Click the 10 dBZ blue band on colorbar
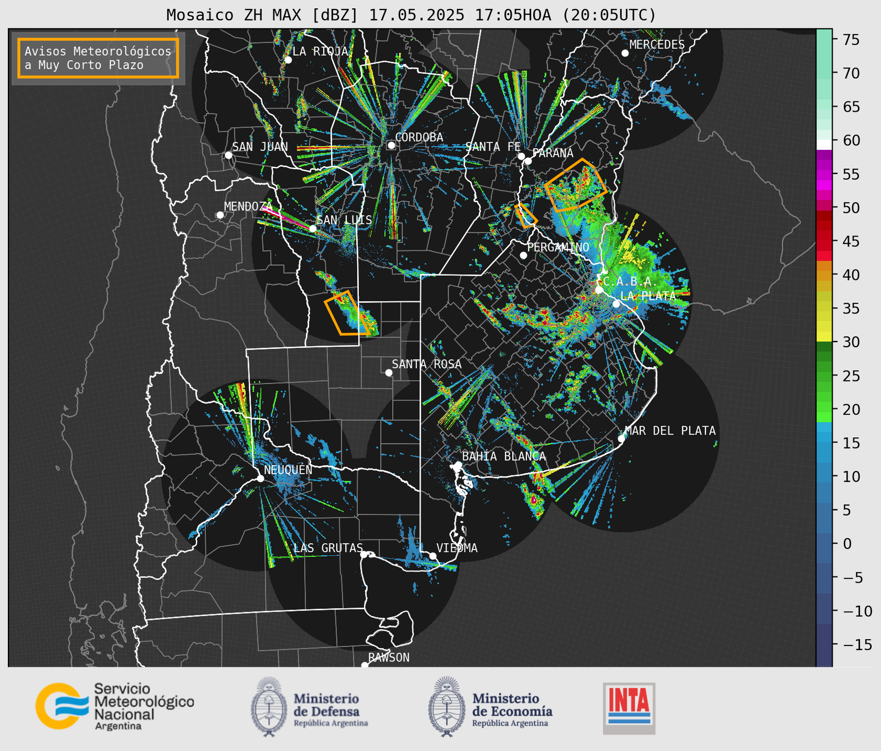Viewport: 881px width, 751px height. (824, 476)
